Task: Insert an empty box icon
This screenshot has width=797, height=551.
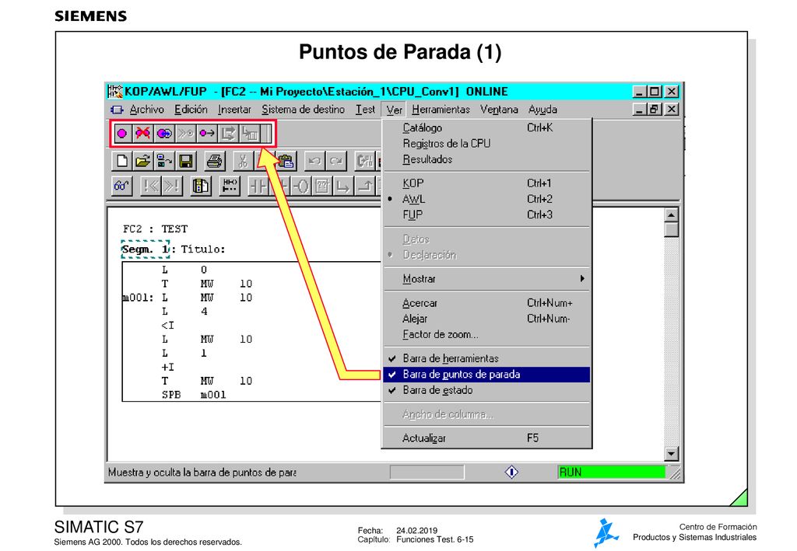Action: pos(322,187)
